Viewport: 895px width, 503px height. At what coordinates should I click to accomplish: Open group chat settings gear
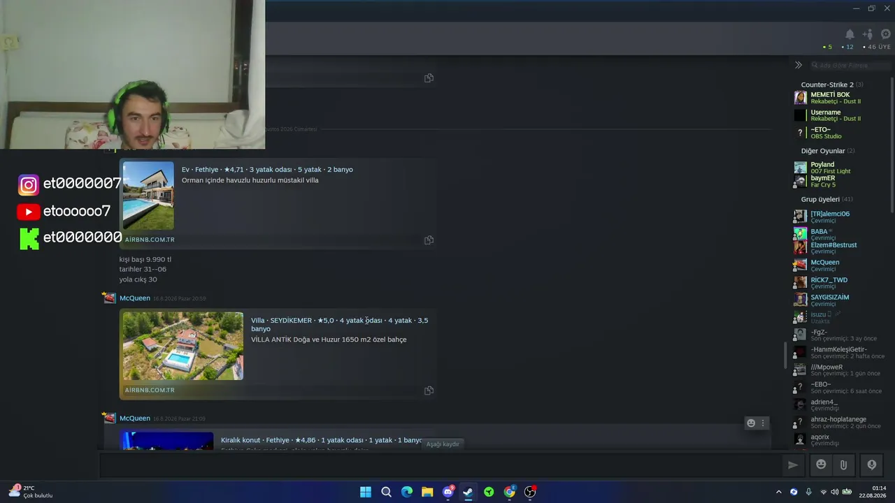pyautogui.click(x=886, y=34)
